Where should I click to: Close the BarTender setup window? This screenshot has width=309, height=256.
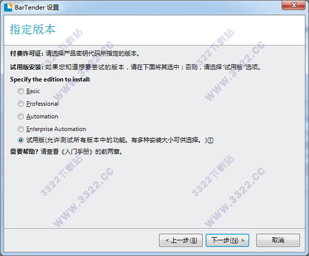click(294, 5)
